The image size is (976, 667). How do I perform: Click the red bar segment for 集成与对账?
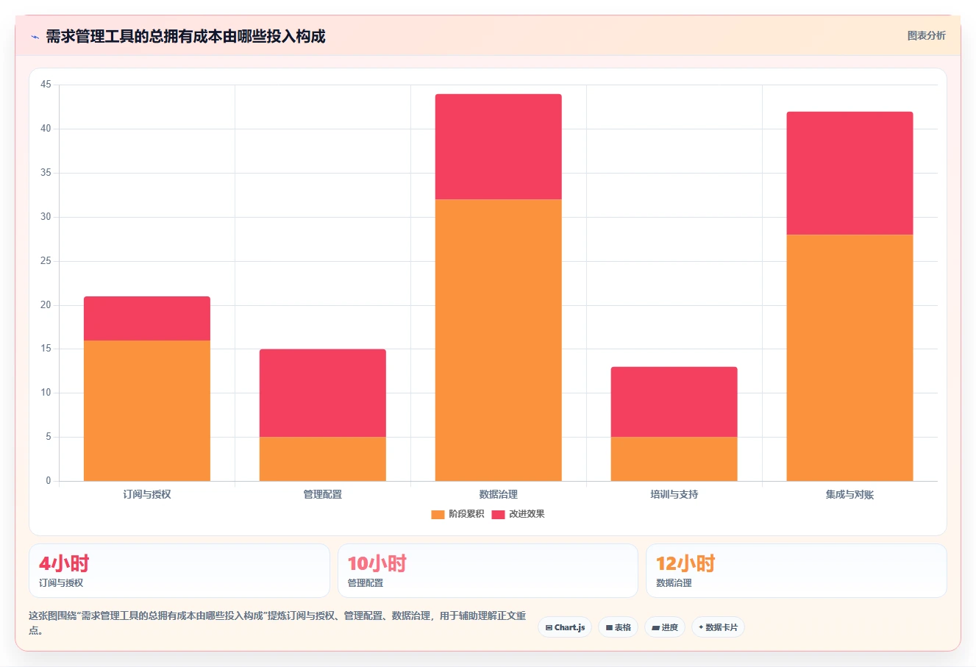point(850,173)
